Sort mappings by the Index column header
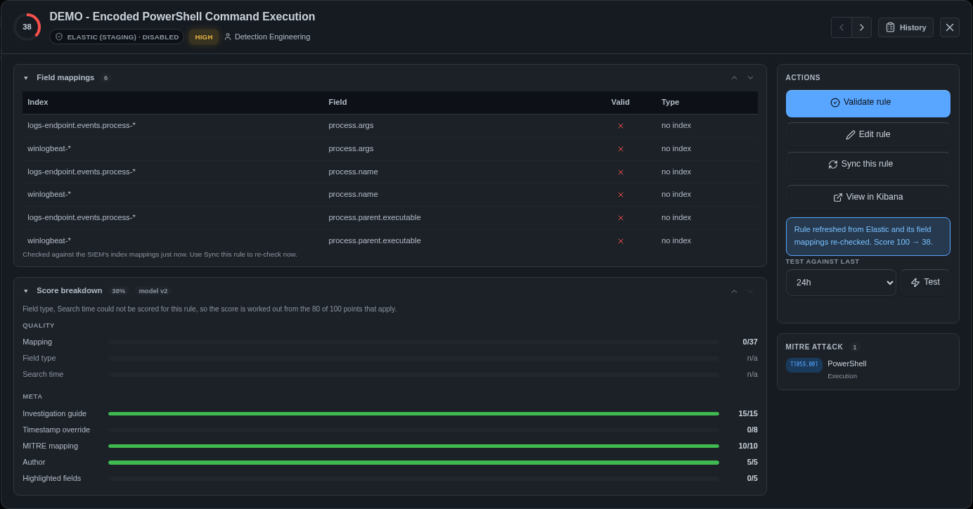Image resolution: width=973 pixels, height=509 pixels. [x=38, y=102]
